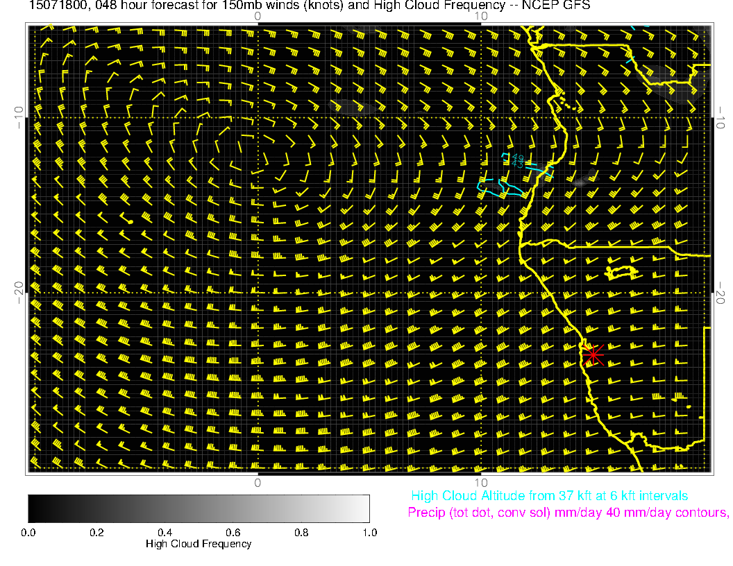733x566 pixels.
Task: Click the "High Cloud Frequency" colorbar caption
Action: [199, 544]
